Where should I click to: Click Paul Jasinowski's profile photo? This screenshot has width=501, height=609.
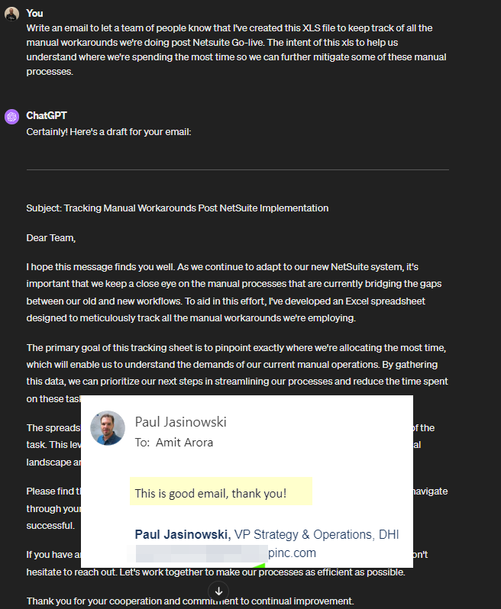(108, 429)
